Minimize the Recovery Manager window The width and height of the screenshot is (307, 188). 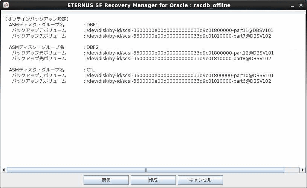(292, 6)
